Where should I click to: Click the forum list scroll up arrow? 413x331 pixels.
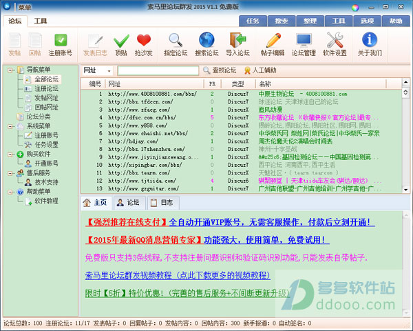click(x=405, y=82)
